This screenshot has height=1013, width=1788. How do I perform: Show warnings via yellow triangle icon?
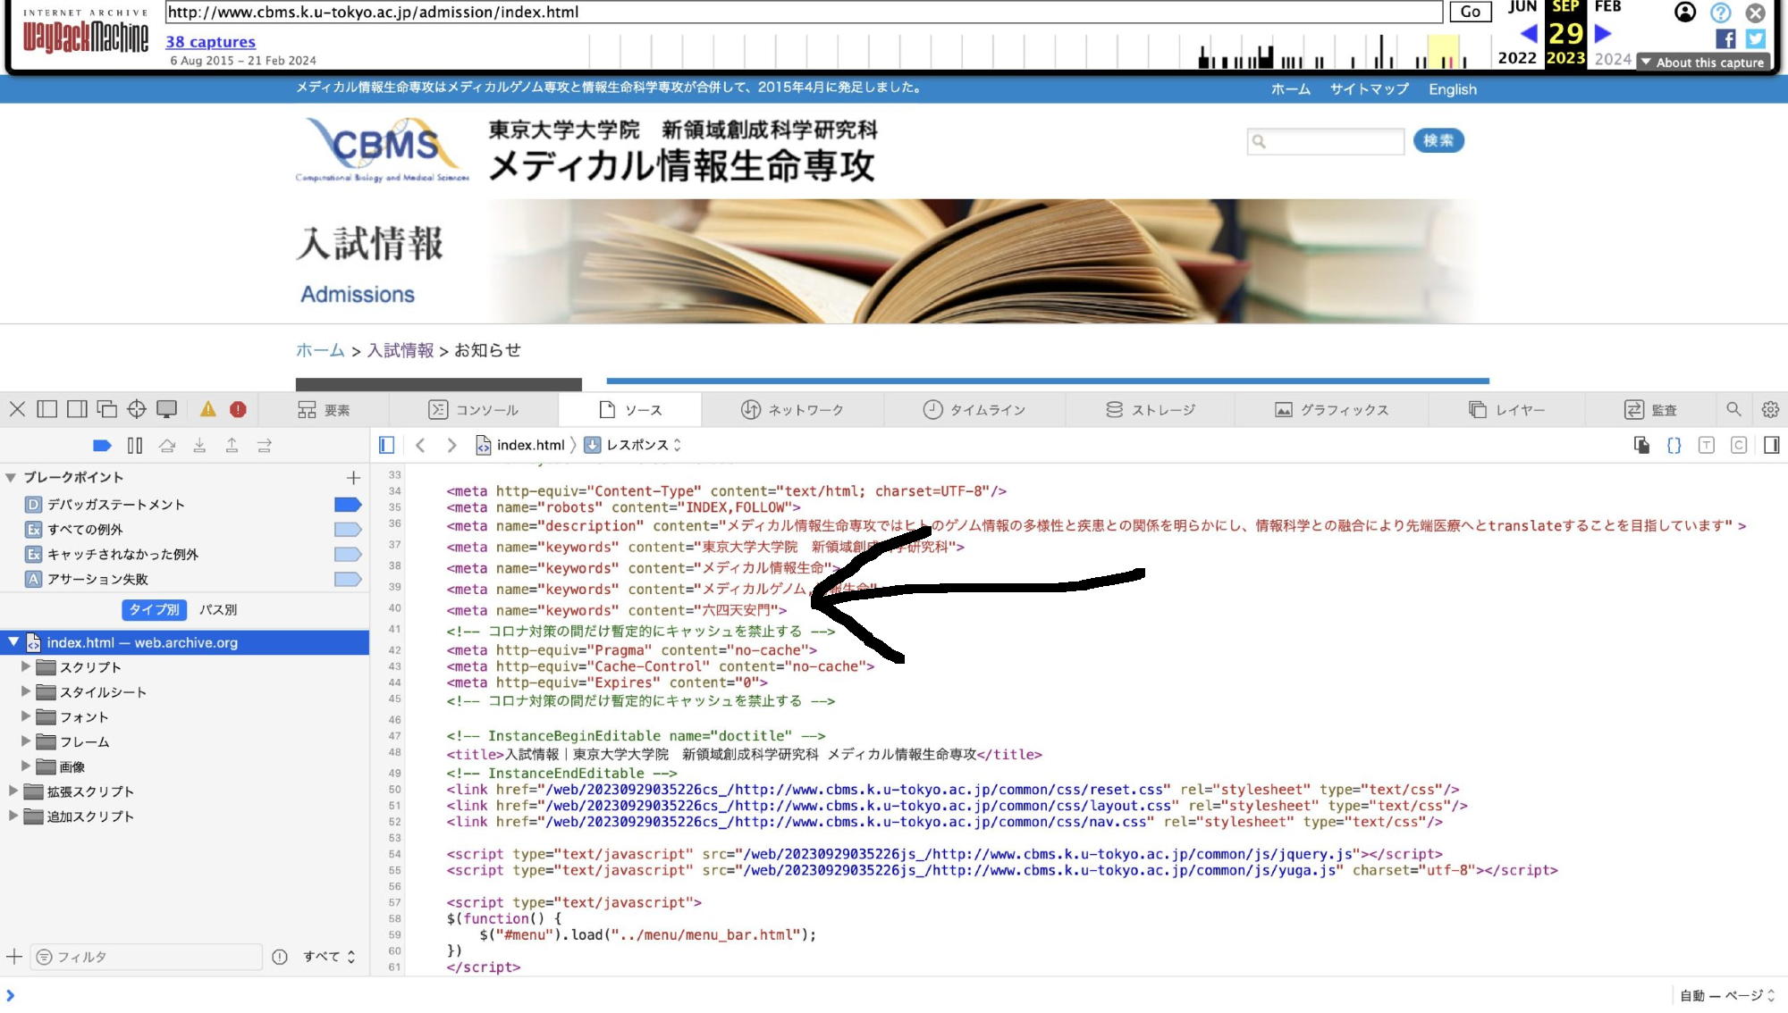click(x=208, y=409)
